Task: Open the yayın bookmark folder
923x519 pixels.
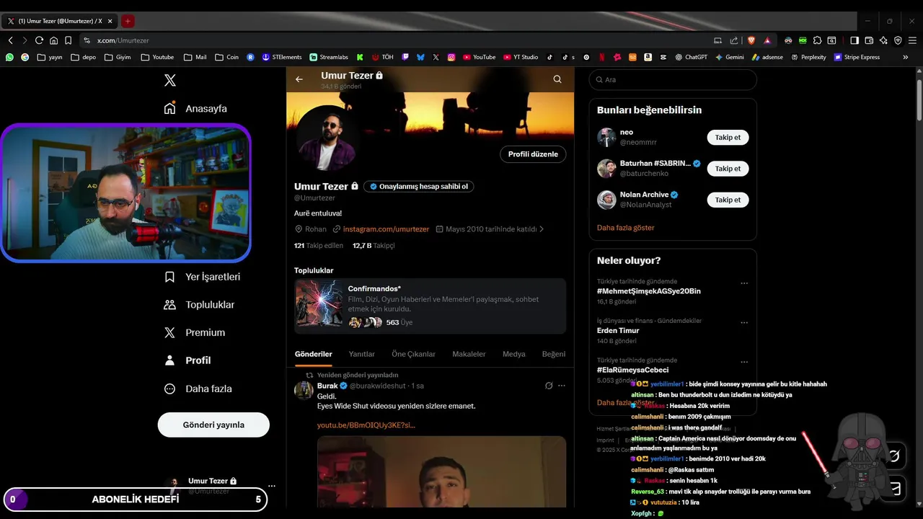Action: click(x=50, y=57)
